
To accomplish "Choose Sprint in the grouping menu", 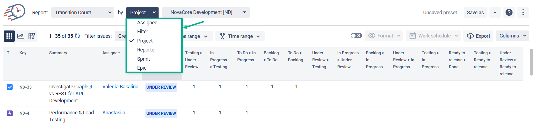I will click(x=143, y=59).
